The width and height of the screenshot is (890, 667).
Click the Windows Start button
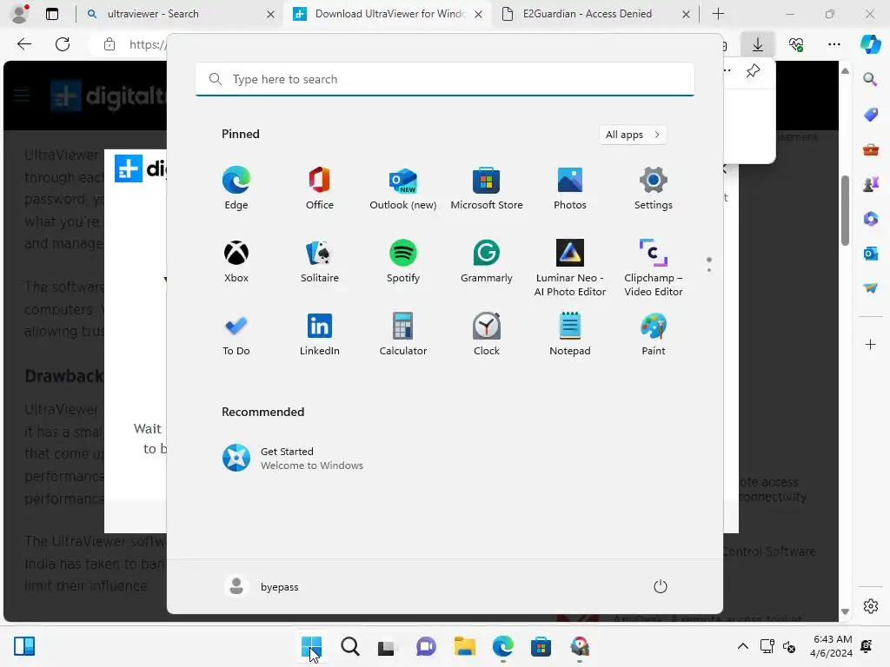coord(311,646)
